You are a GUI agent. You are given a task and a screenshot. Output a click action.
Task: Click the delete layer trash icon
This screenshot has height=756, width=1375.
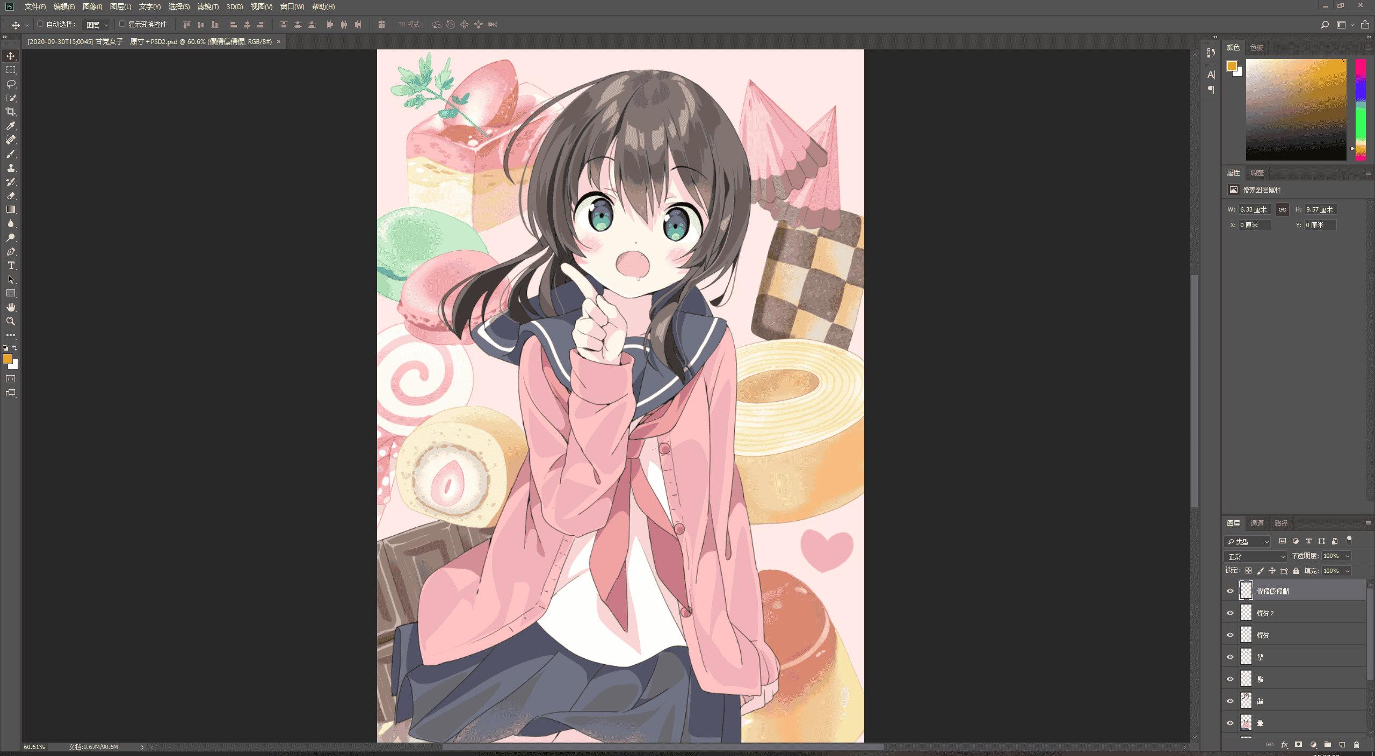coord(1356,745)
